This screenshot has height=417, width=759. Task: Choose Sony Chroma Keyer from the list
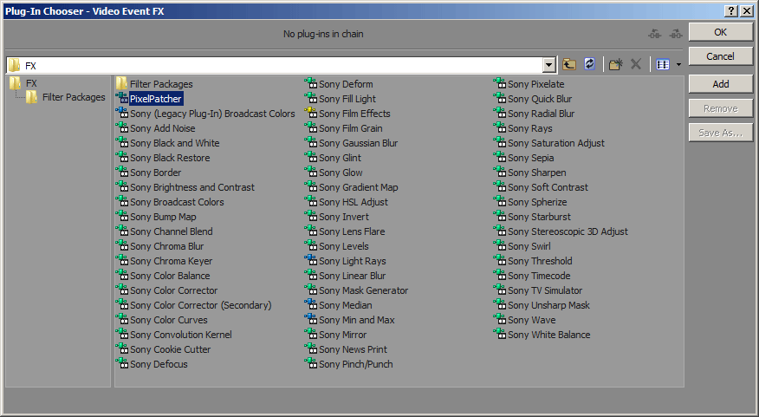coord(171,261)
